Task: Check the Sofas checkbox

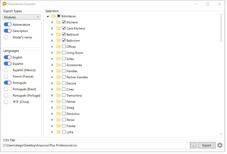Action: [x=64, y=59]
